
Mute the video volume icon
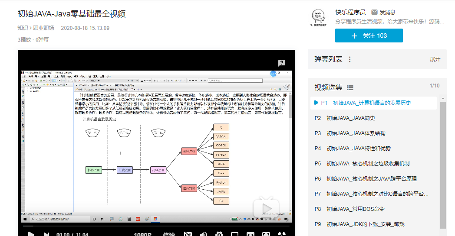pos(204,234)
